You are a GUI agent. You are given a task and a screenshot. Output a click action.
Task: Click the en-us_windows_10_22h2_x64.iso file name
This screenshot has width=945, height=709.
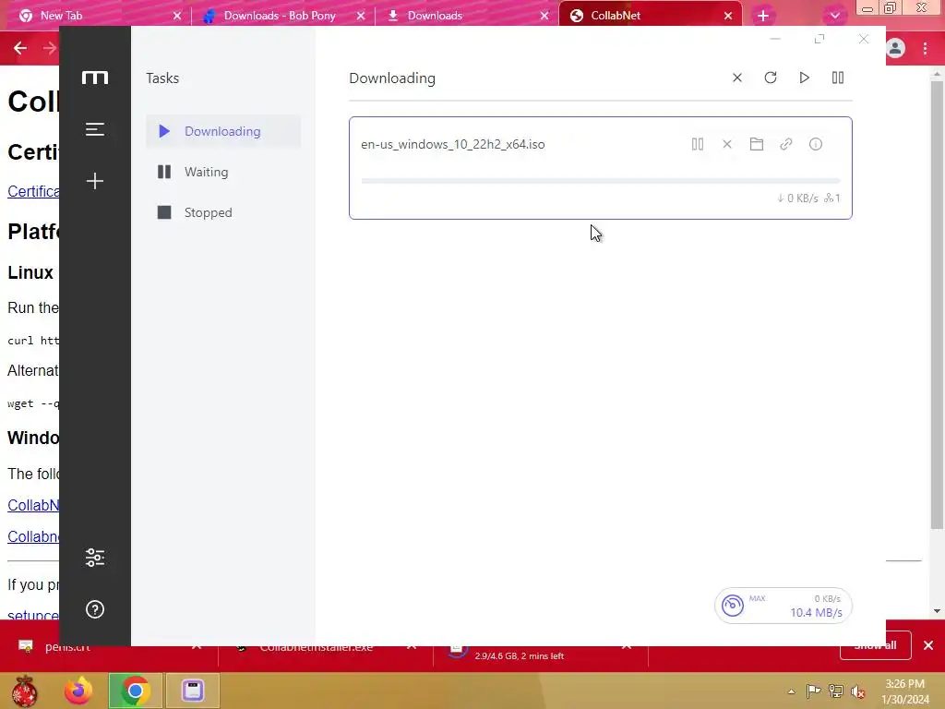(452, 144)
